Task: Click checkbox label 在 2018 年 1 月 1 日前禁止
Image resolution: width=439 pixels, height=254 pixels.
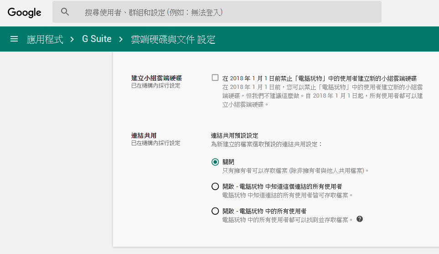Action: pyautogui.click(x=320, y=78)
